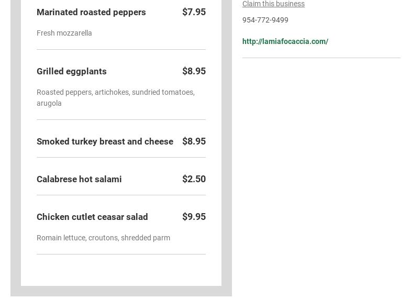Click the Grilled eggplants $8.95 price

[x=194, y=71]
